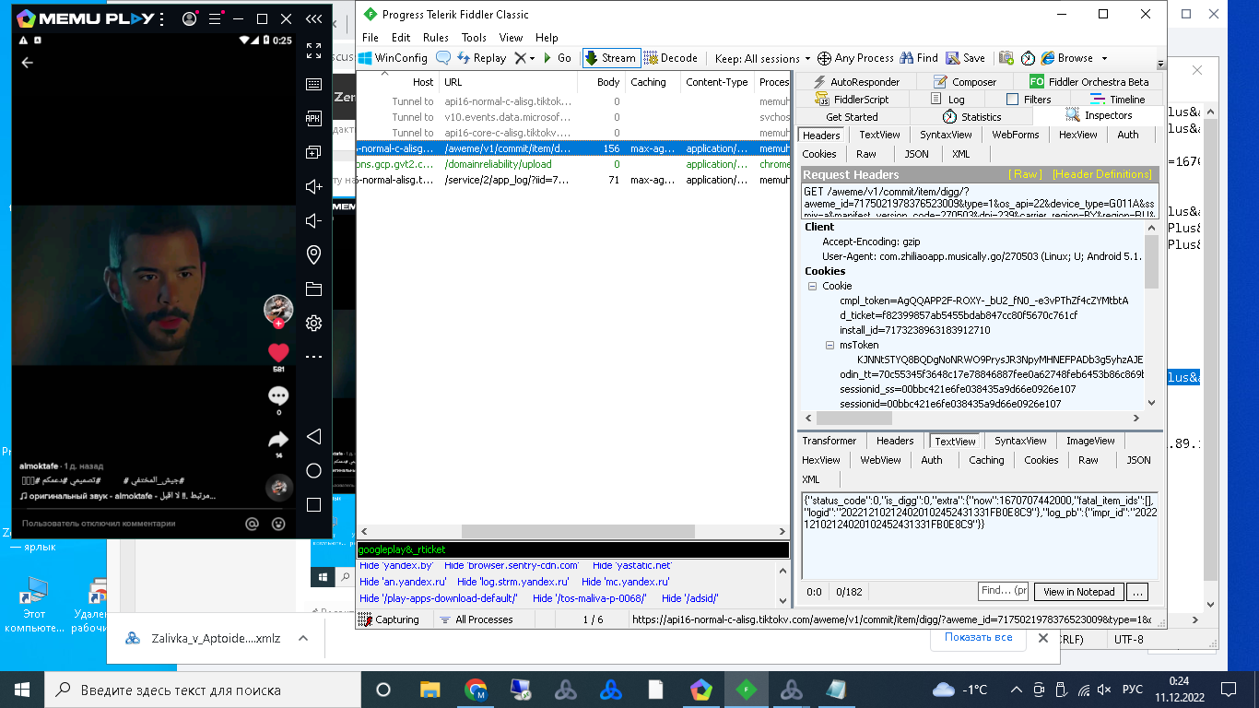Screen dimensions: 1259x708
Task: Click the Windows Start button
Action: (21, 690)
